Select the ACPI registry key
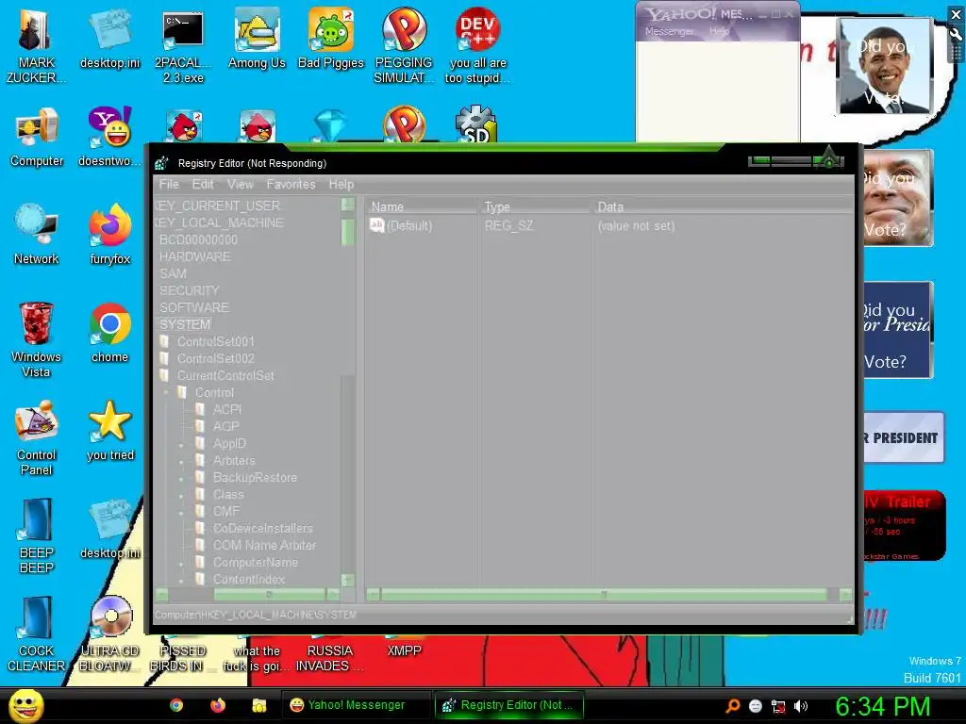Viewport: 966px width, 724px height. 226,409
